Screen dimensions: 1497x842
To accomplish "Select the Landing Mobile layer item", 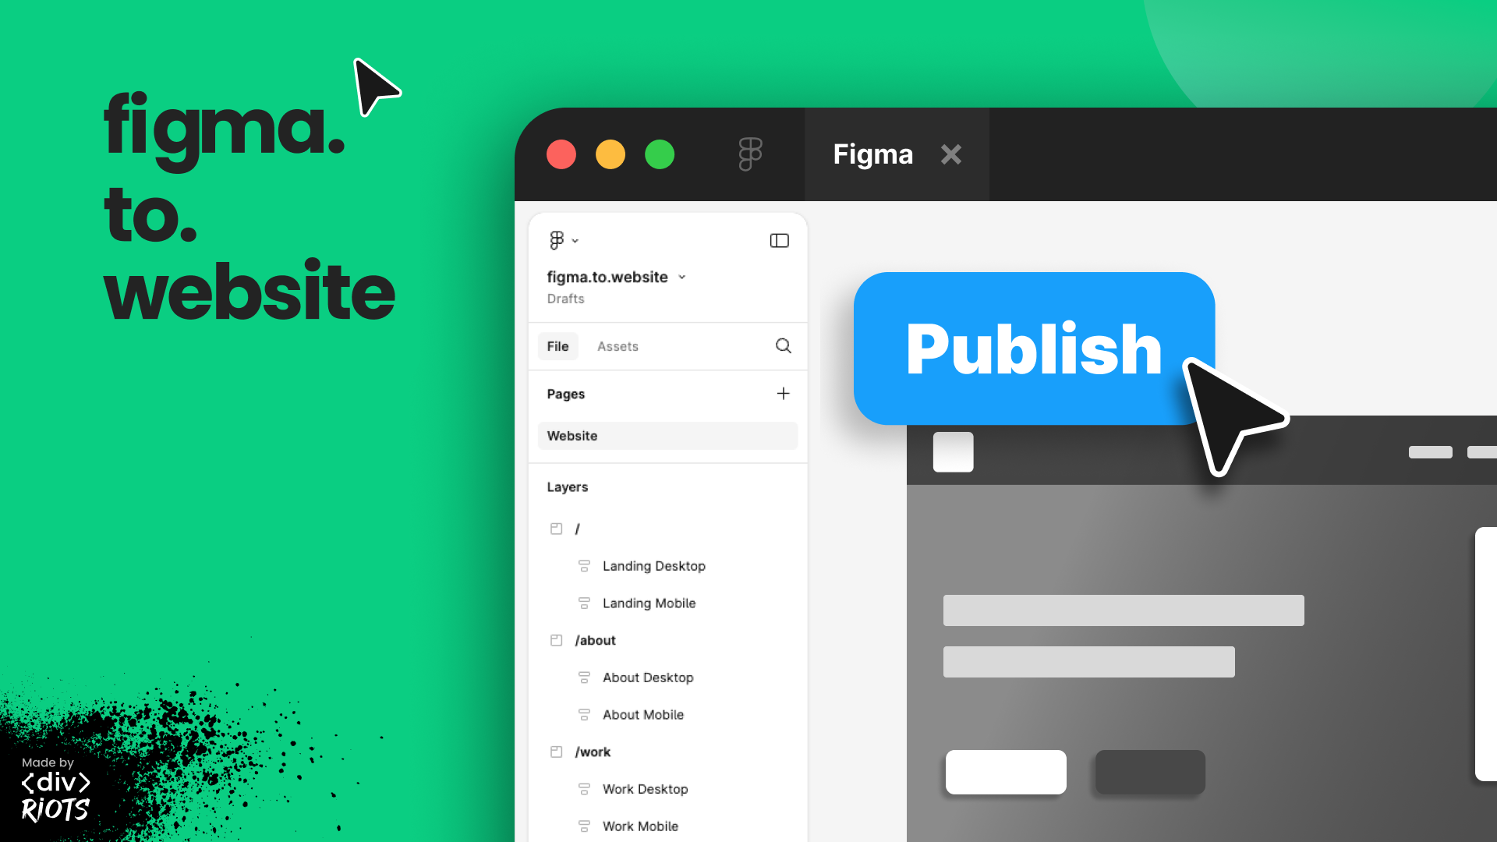I will tap(649, 603).
